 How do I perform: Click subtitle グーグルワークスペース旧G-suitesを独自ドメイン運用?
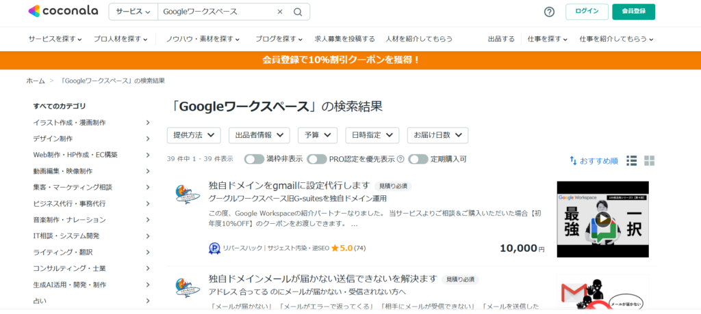[x=297, y=199]
